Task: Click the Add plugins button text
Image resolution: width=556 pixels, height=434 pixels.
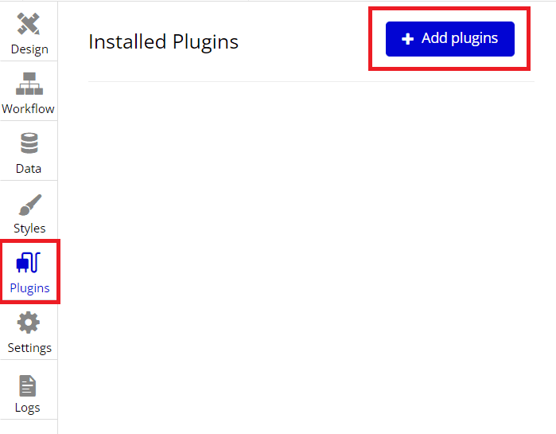Action: (x=460, y=38)
